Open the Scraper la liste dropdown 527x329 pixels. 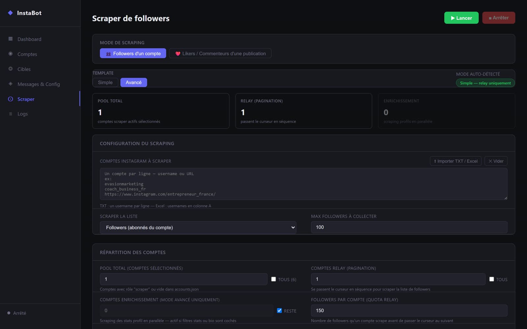(198, 227)
